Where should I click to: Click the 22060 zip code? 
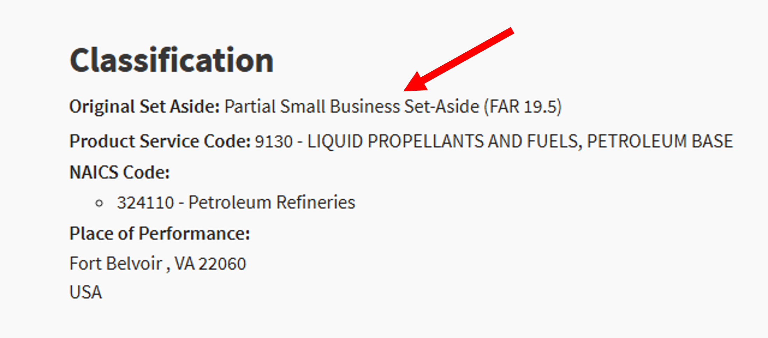(x=222, y=264)
